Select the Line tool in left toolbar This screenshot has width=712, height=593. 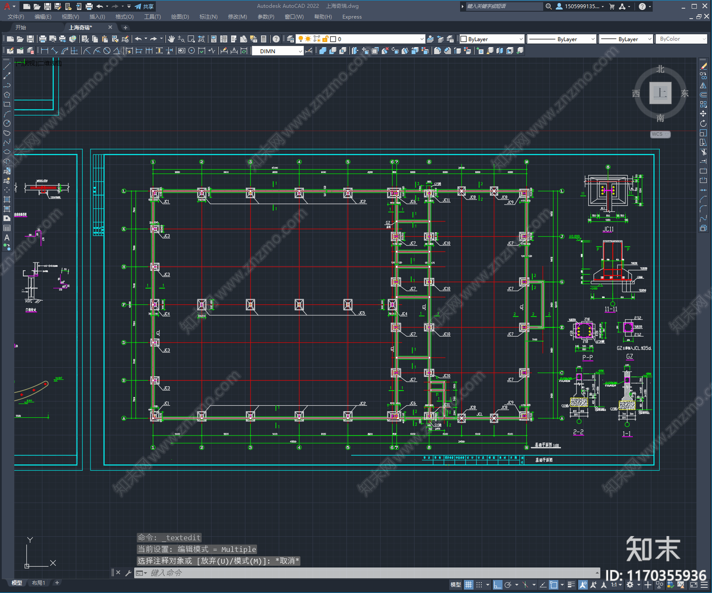point(7,66)
